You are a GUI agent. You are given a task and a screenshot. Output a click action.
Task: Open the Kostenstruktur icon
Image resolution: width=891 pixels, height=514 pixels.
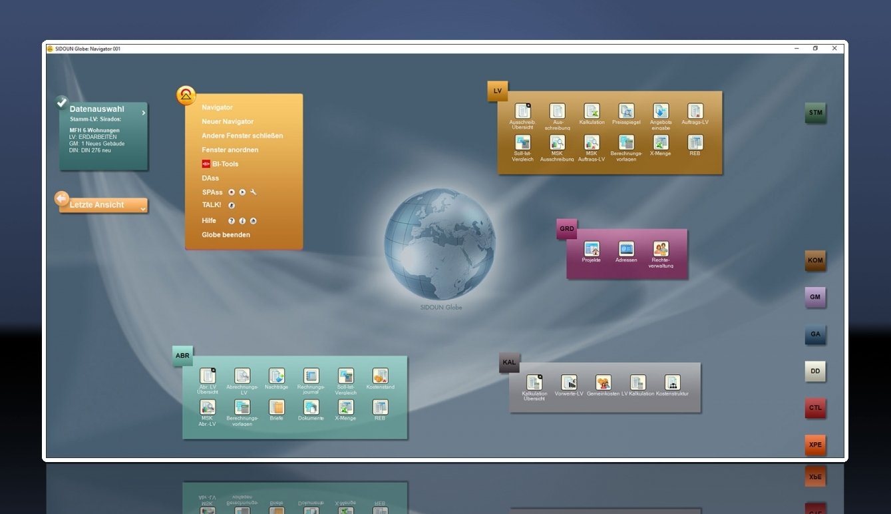(x=673, y=382)
